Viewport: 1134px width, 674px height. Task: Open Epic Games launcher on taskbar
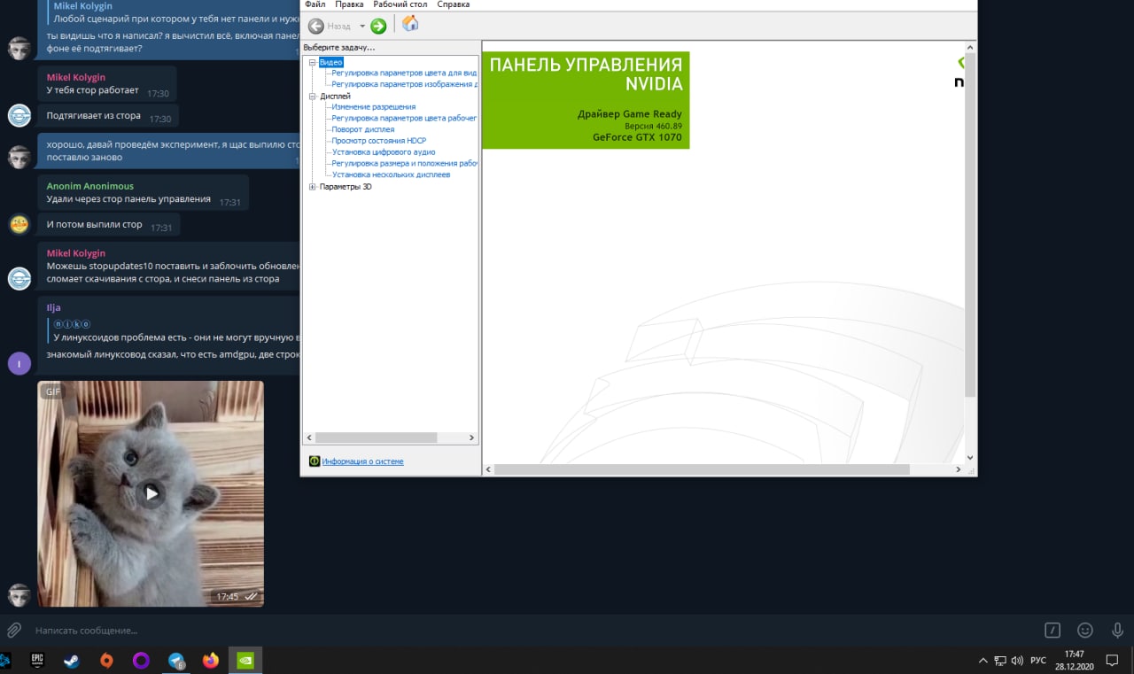(37, 660)
